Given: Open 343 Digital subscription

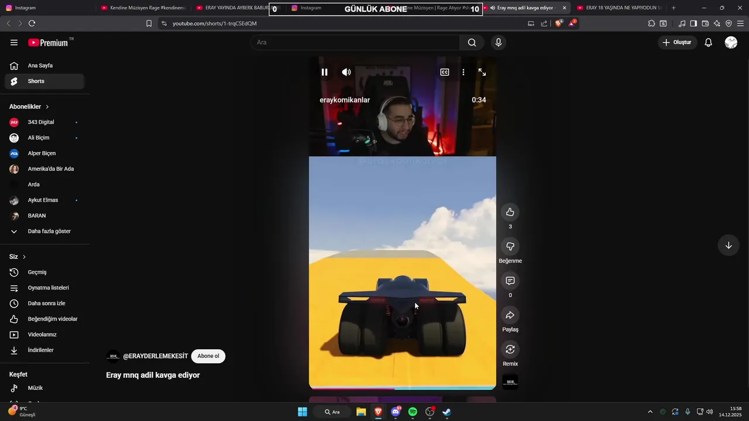Looking at the screenshot, I should (x=44, y=122).
